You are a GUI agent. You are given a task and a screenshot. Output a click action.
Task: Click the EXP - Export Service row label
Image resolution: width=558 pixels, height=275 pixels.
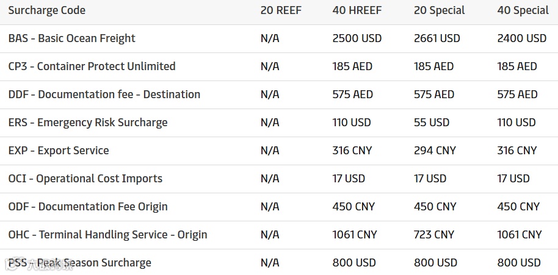(x=59, y=151)
